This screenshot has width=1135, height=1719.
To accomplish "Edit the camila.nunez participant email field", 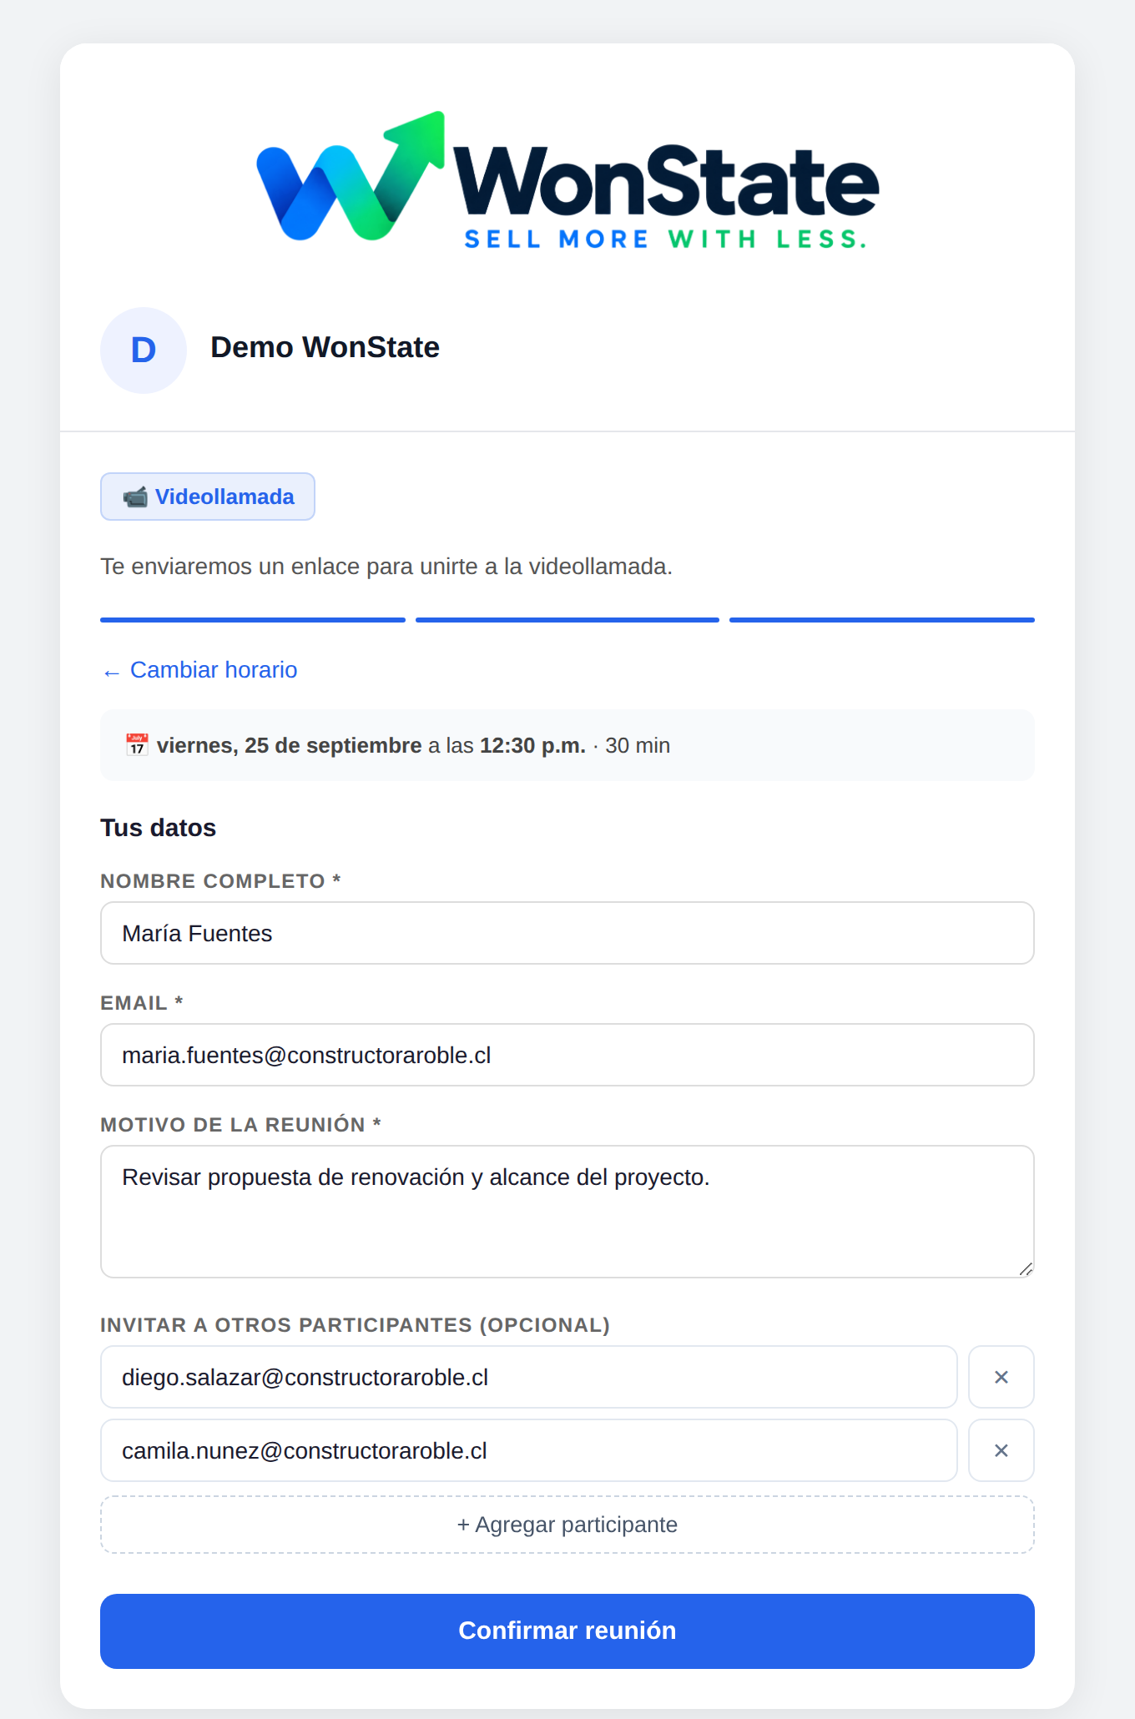I will [x=529, y=1450].
